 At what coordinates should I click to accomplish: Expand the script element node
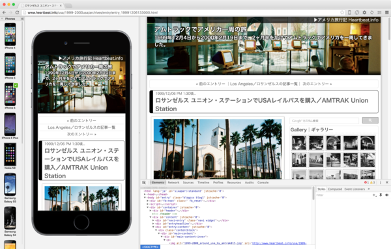[148, 204]
